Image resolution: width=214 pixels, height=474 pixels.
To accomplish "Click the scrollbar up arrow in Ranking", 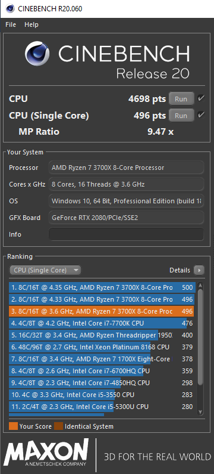I will [x=200, y=286].
